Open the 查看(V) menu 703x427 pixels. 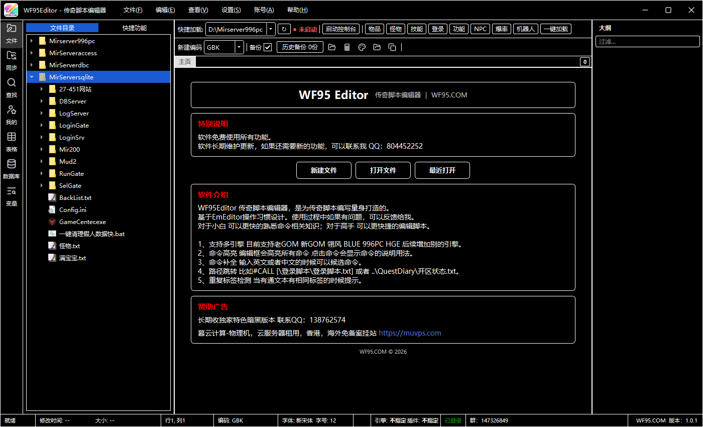tap(198, 10)
